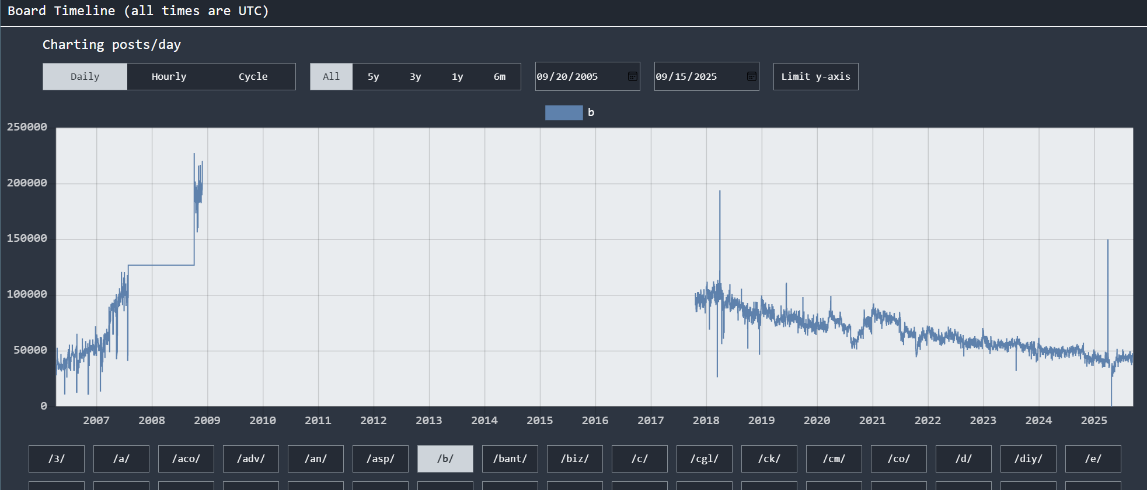This screenshot has width=1147, height=490.
Task: Edit the end date field 09/15/2025
Action: [706, 76]
